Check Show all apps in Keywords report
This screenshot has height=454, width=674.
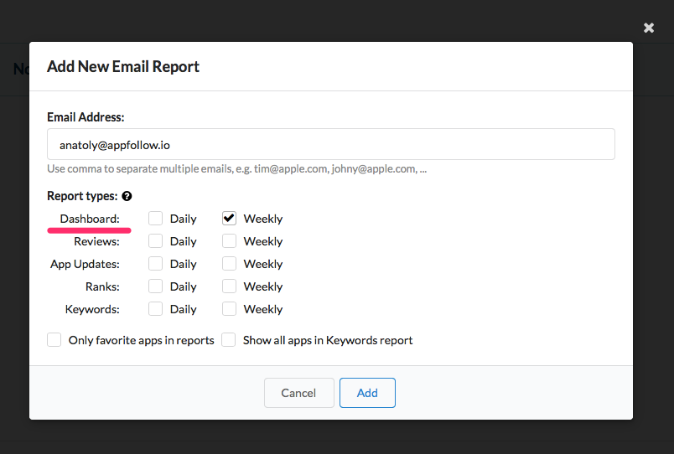coord(229,340)
